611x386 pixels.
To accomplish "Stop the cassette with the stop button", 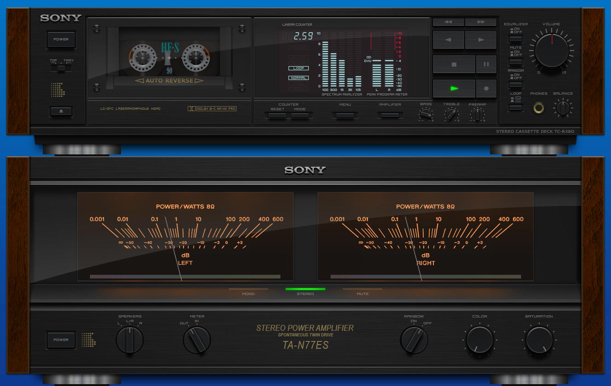I will point(454,64).
